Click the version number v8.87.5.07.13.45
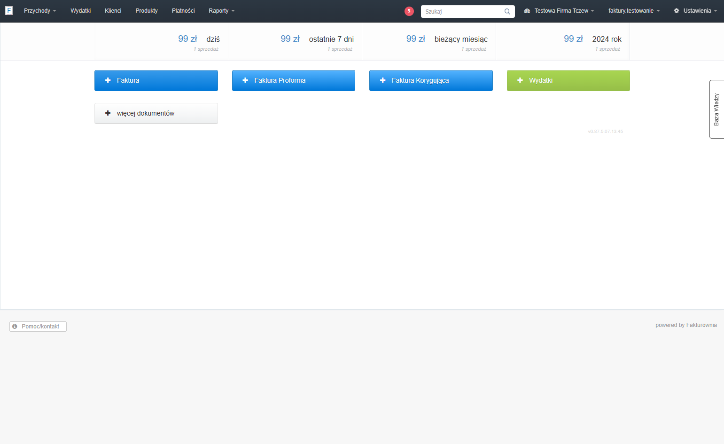This screenshot has width=724, height=444. pyautogui.click(x=605, y=132)
